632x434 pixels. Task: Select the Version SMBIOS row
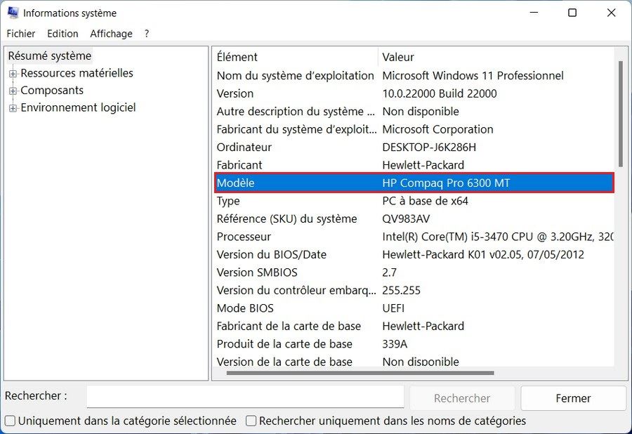[414, 272]
